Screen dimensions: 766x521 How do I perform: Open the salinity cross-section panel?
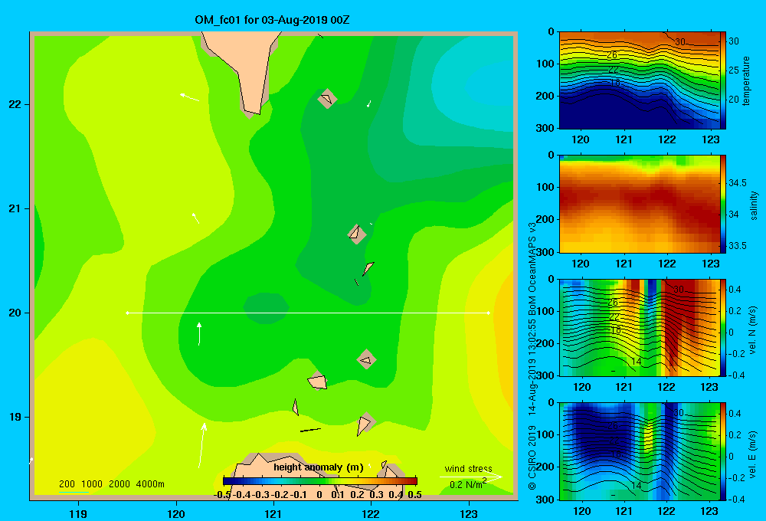pos(639,204)
